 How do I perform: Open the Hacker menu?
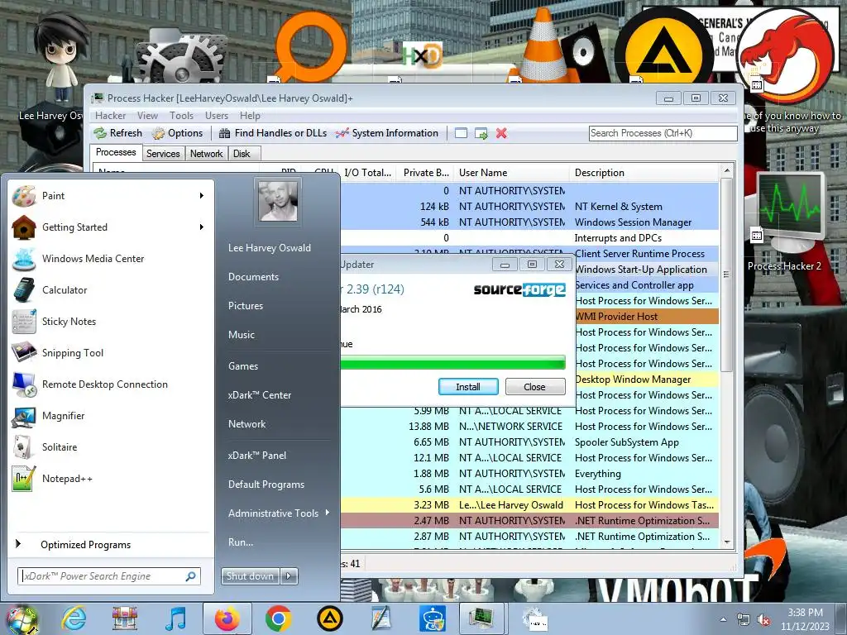pos(110,116)
